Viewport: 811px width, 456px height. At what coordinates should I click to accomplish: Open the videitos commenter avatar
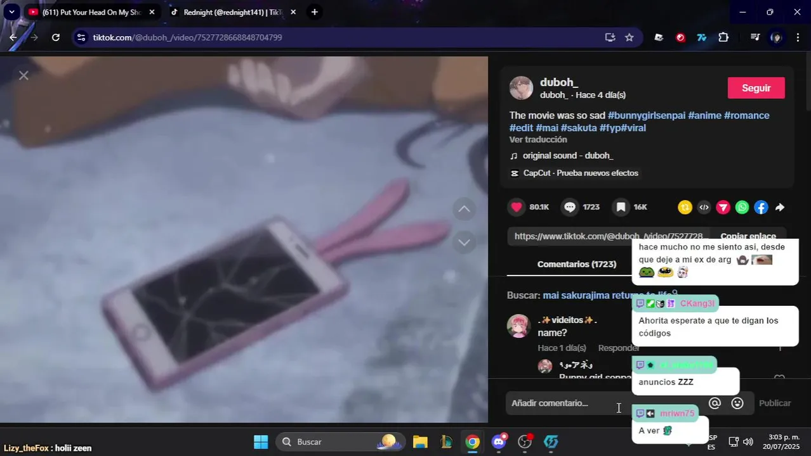tap(518, 326)
